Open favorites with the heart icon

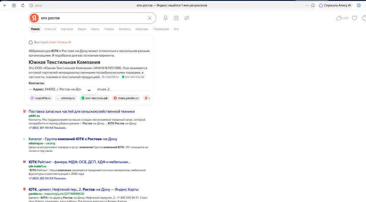click(x=355, y=18)
